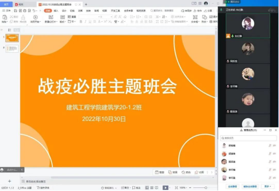Select the second slide thumbnail
Viewport: 279px width, 191px height.
coord(12,49)
